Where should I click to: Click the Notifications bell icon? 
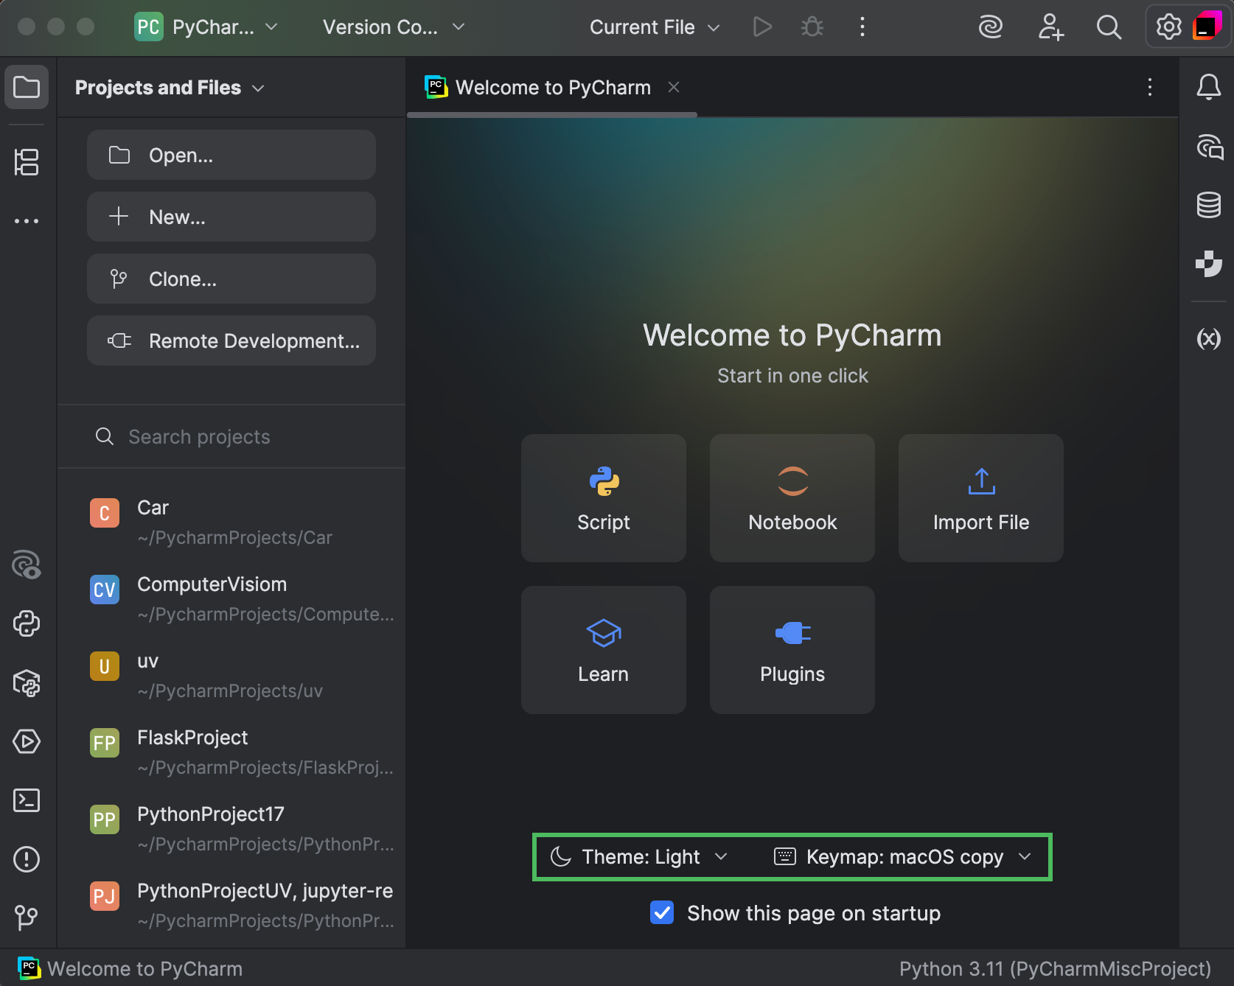pos(1207,86)
